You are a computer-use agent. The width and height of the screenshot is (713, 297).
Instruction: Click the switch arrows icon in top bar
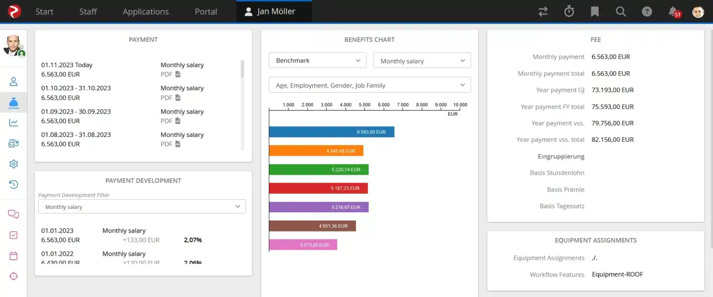tap(543, 12)
